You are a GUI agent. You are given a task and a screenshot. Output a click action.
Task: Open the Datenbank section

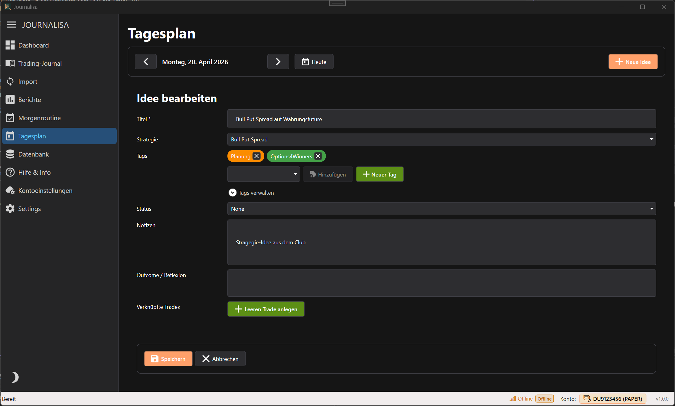pos(33,154)
